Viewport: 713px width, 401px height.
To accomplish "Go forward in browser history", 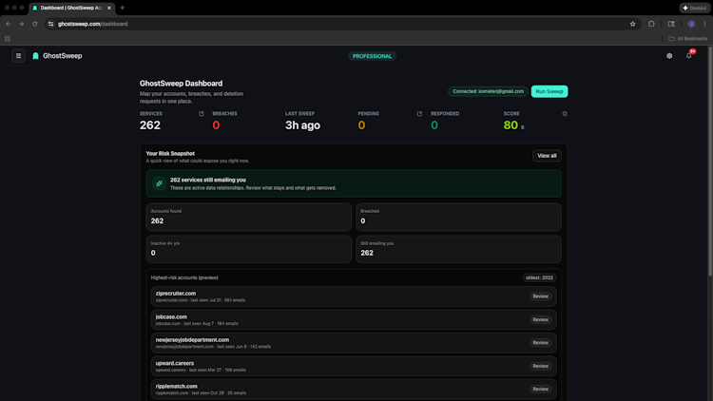I will pos(21,24).
